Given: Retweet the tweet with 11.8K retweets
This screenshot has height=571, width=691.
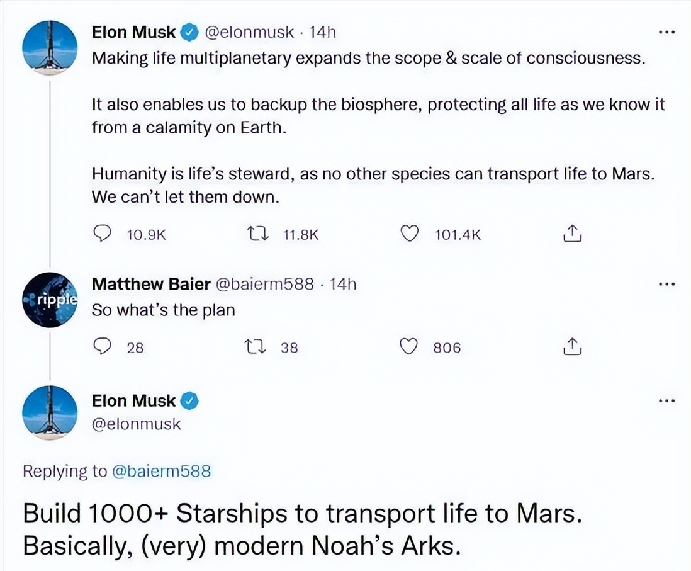Looking at the screenshot, I should [x=258, y=234].
